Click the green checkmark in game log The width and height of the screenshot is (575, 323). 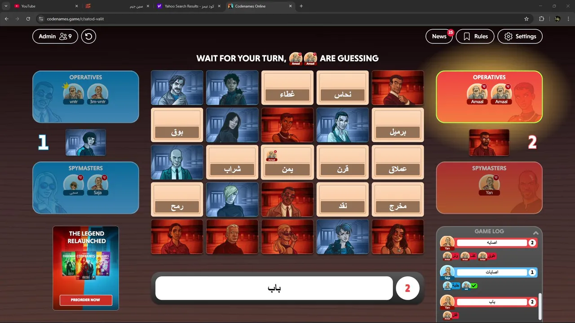point(474,286)
